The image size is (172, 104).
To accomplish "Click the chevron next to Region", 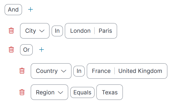I will click(60, 92).
